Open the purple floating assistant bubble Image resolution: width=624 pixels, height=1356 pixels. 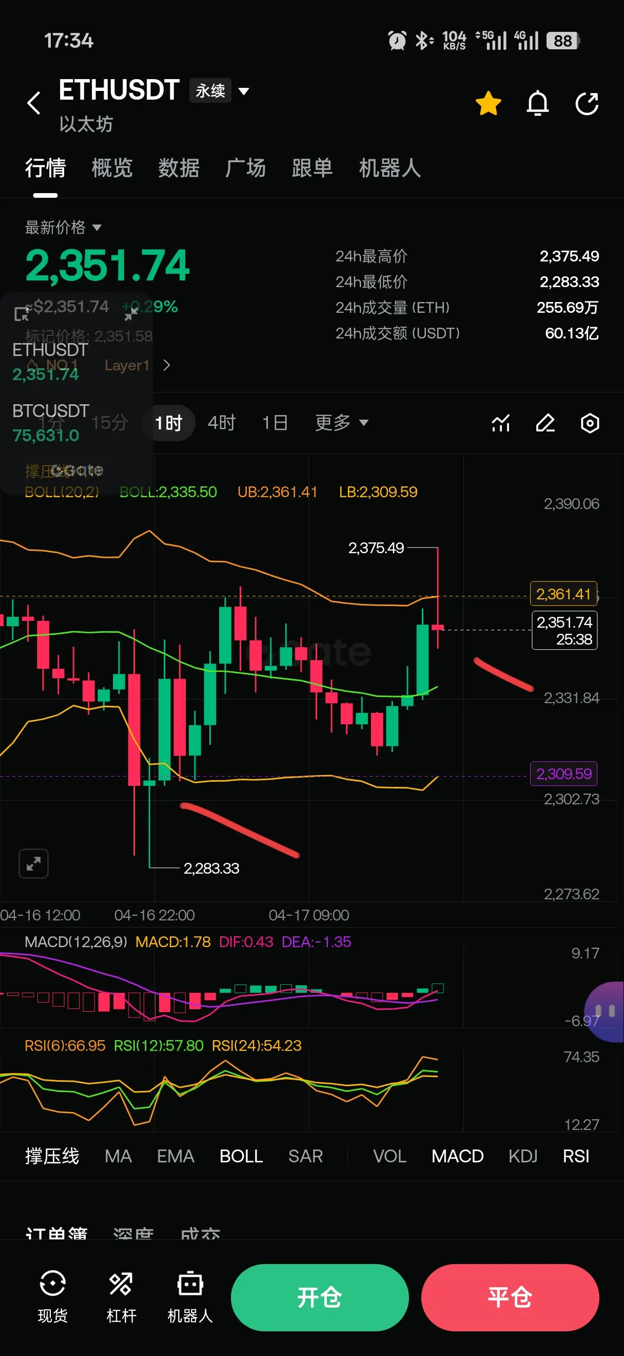[604, 1012]
